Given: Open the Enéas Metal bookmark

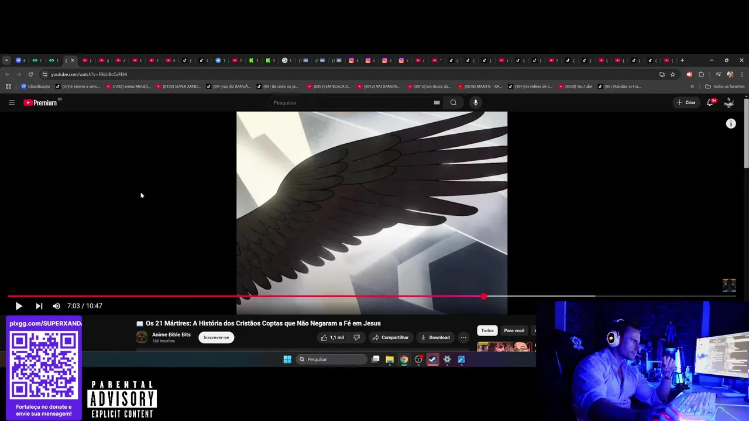Looking at the screenshot, I should click(128, 87).
